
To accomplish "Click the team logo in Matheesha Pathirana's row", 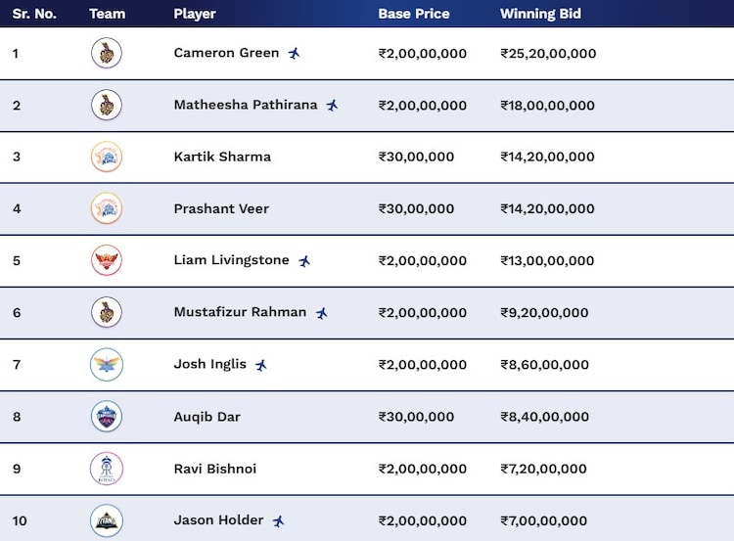I will (107, 105).
